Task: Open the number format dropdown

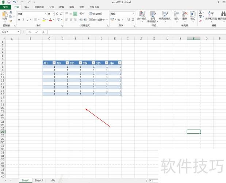Action: 134,14
